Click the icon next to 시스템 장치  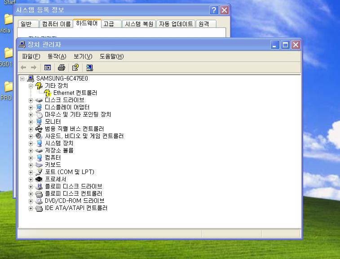pyautogui.click(x=39, y=143)
